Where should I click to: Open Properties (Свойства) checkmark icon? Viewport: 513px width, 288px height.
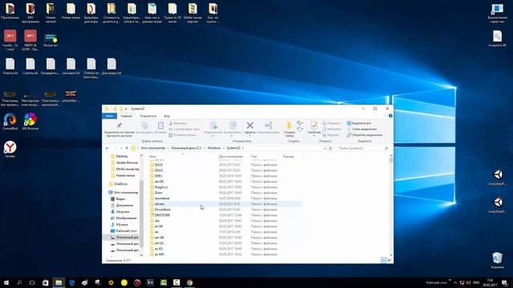(x=314, y=126)
